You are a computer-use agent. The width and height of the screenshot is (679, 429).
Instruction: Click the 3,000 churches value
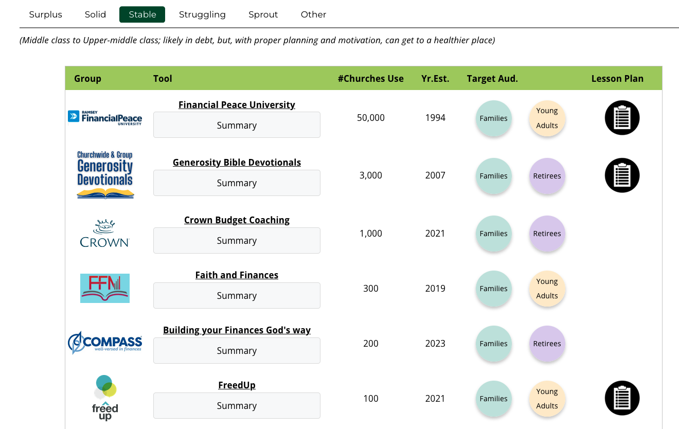coord(371,175)
